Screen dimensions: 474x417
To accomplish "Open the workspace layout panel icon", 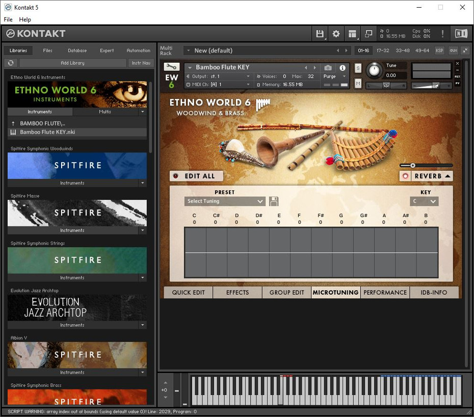I will [352, 34].
